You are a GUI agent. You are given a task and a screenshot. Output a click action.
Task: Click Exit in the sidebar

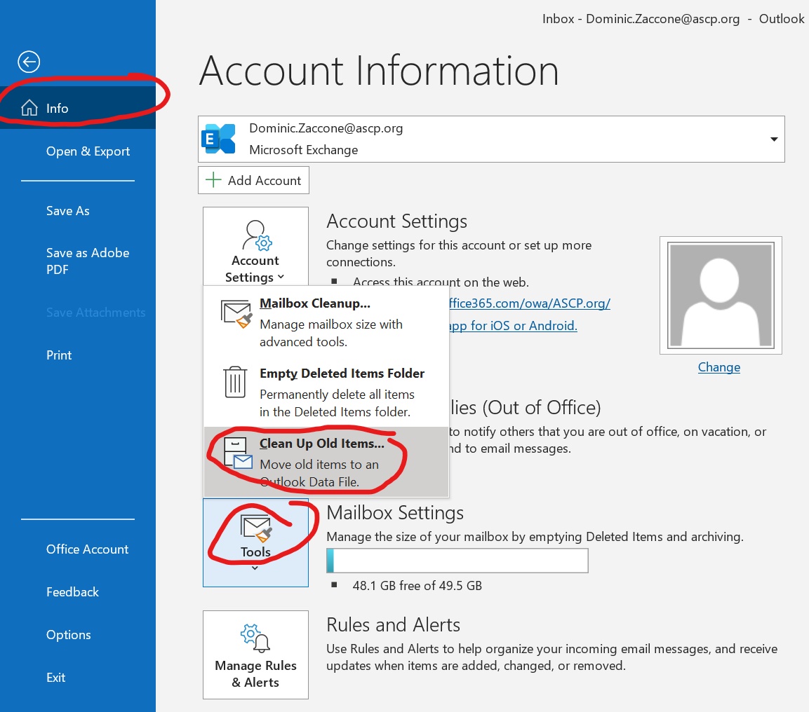[78, 678]
